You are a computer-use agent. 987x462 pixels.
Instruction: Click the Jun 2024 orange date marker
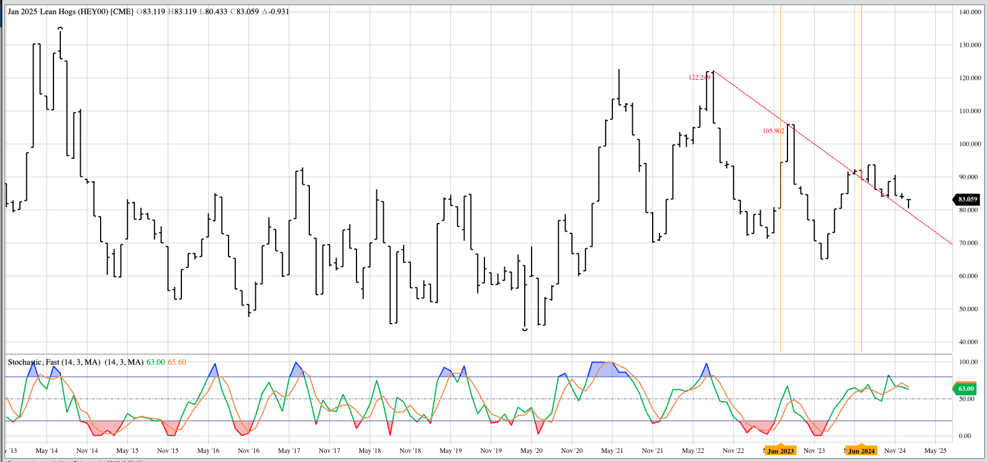pos(861,451)
